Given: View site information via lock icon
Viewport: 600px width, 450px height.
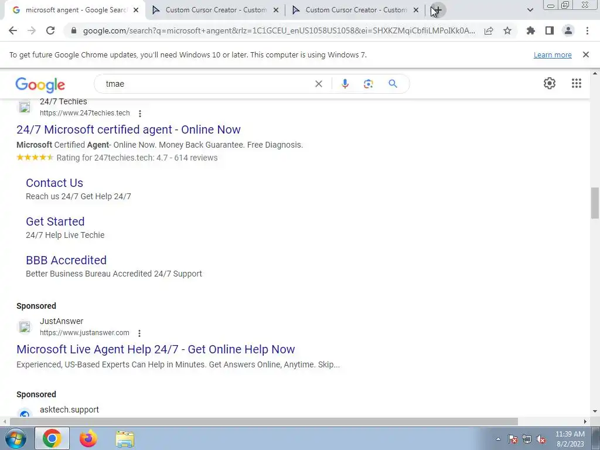Looking at the screenshot, I should [x=74, y=30].
